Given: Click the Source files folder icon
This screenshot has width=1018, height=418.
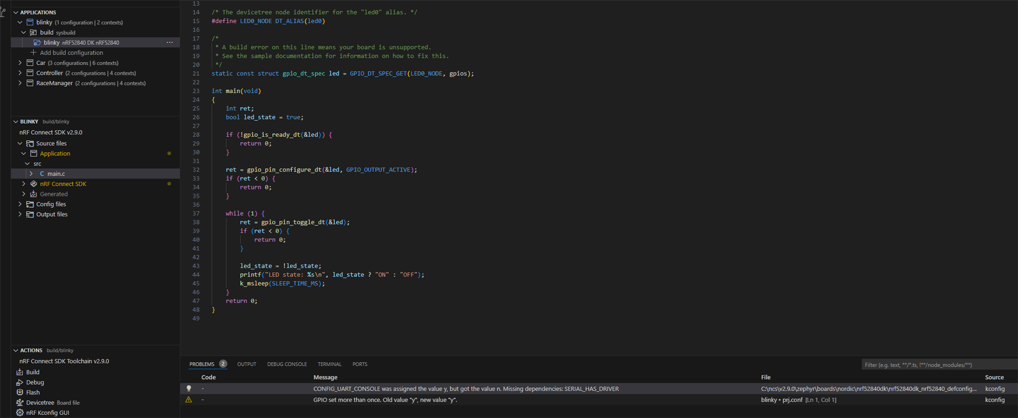Looking at the screenshot, I should [x=30, y=143].
